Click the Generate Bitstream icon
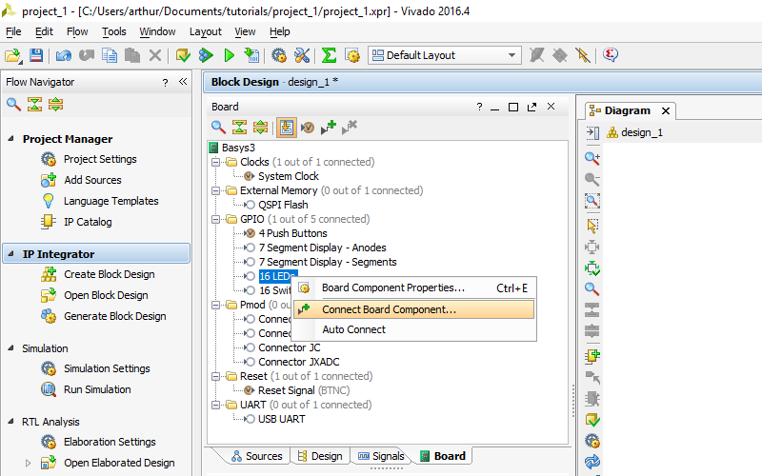This screenshot has height=476, width=762. [x=251, y=55]
